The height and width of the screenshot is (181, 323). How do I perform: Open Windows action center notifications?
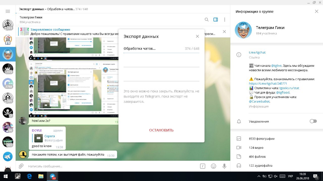click(x=316, y=176)
